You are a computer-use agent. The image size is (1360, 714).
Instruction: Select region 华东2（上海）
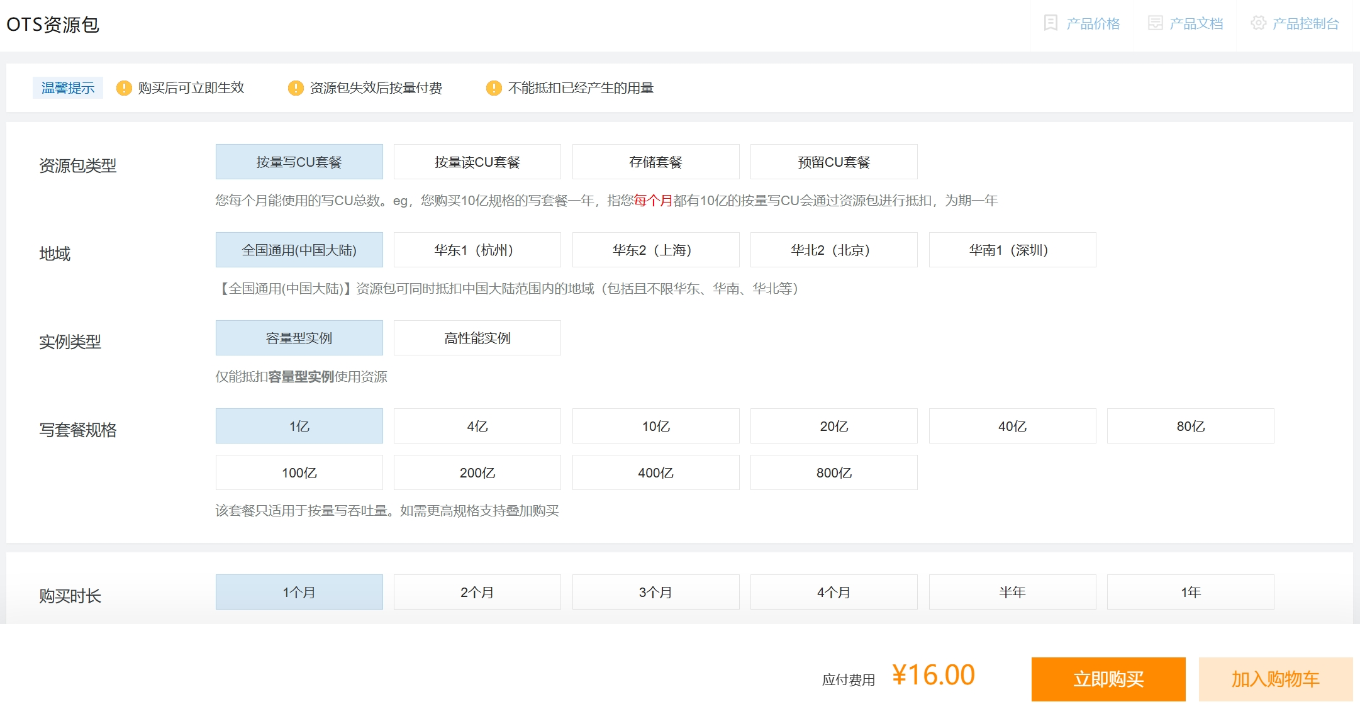point(656,250)
